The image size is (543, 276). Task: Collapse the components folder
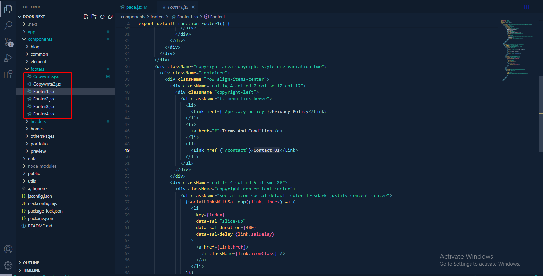pos(66,39)
